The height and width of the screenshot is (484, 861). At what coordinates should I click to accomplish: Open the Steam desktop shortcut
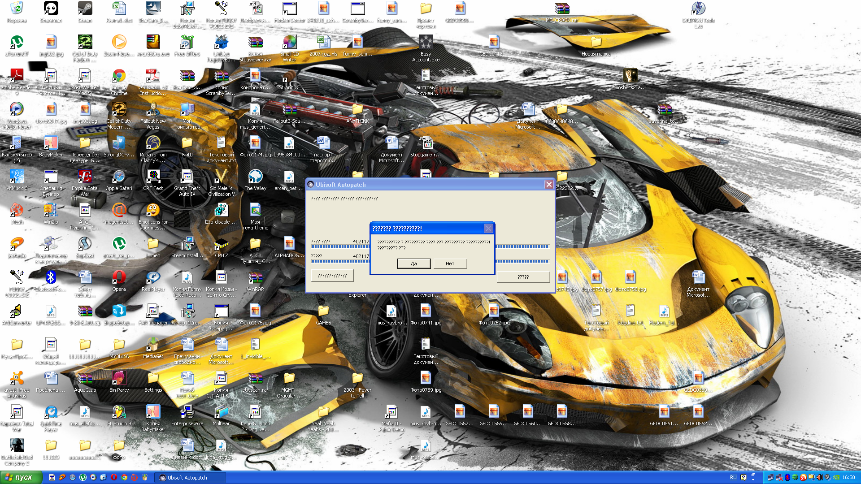click(x=85, y=9)
